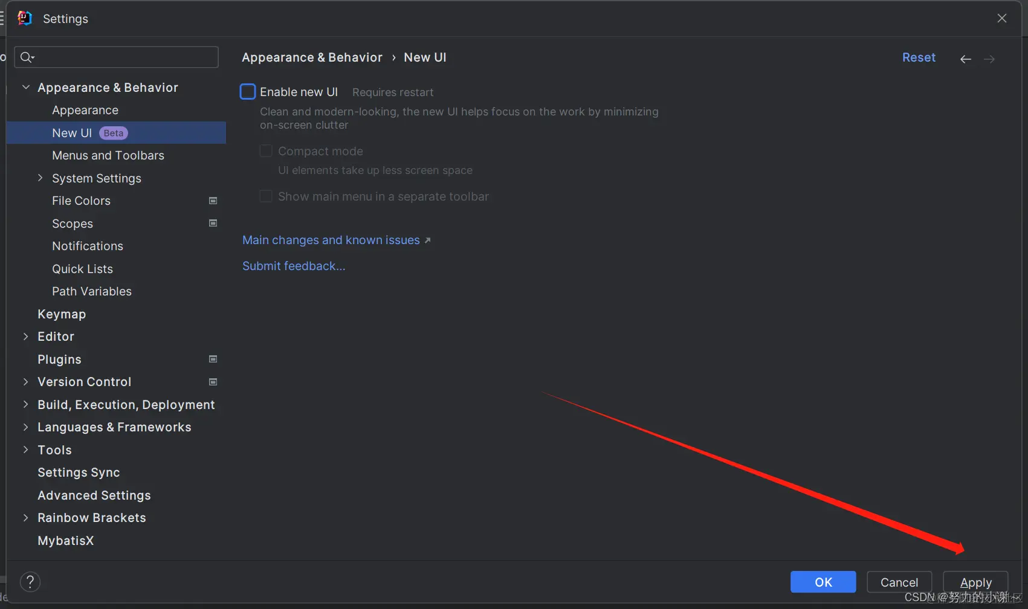The height and width of the screenshot is (609, 1028).
Task: Open Main changes and known issues link
Action: click(x=331, y=240)
